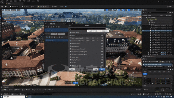Click search field in actor list dialog
Viewport: 174px width, 98px height.
pyautogui.click(x=87, y=29)
